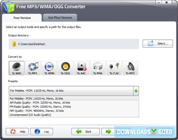The height and width of the screenshot is (140, 178).
Task: Open the Get Plus! Version tab
Action: [60, 18]
